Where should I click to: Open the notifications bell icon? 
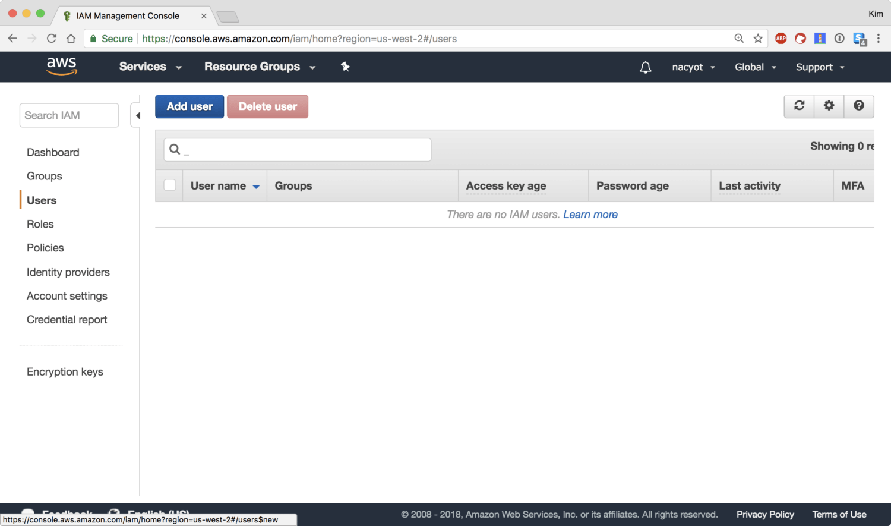[x=645, y=67]
